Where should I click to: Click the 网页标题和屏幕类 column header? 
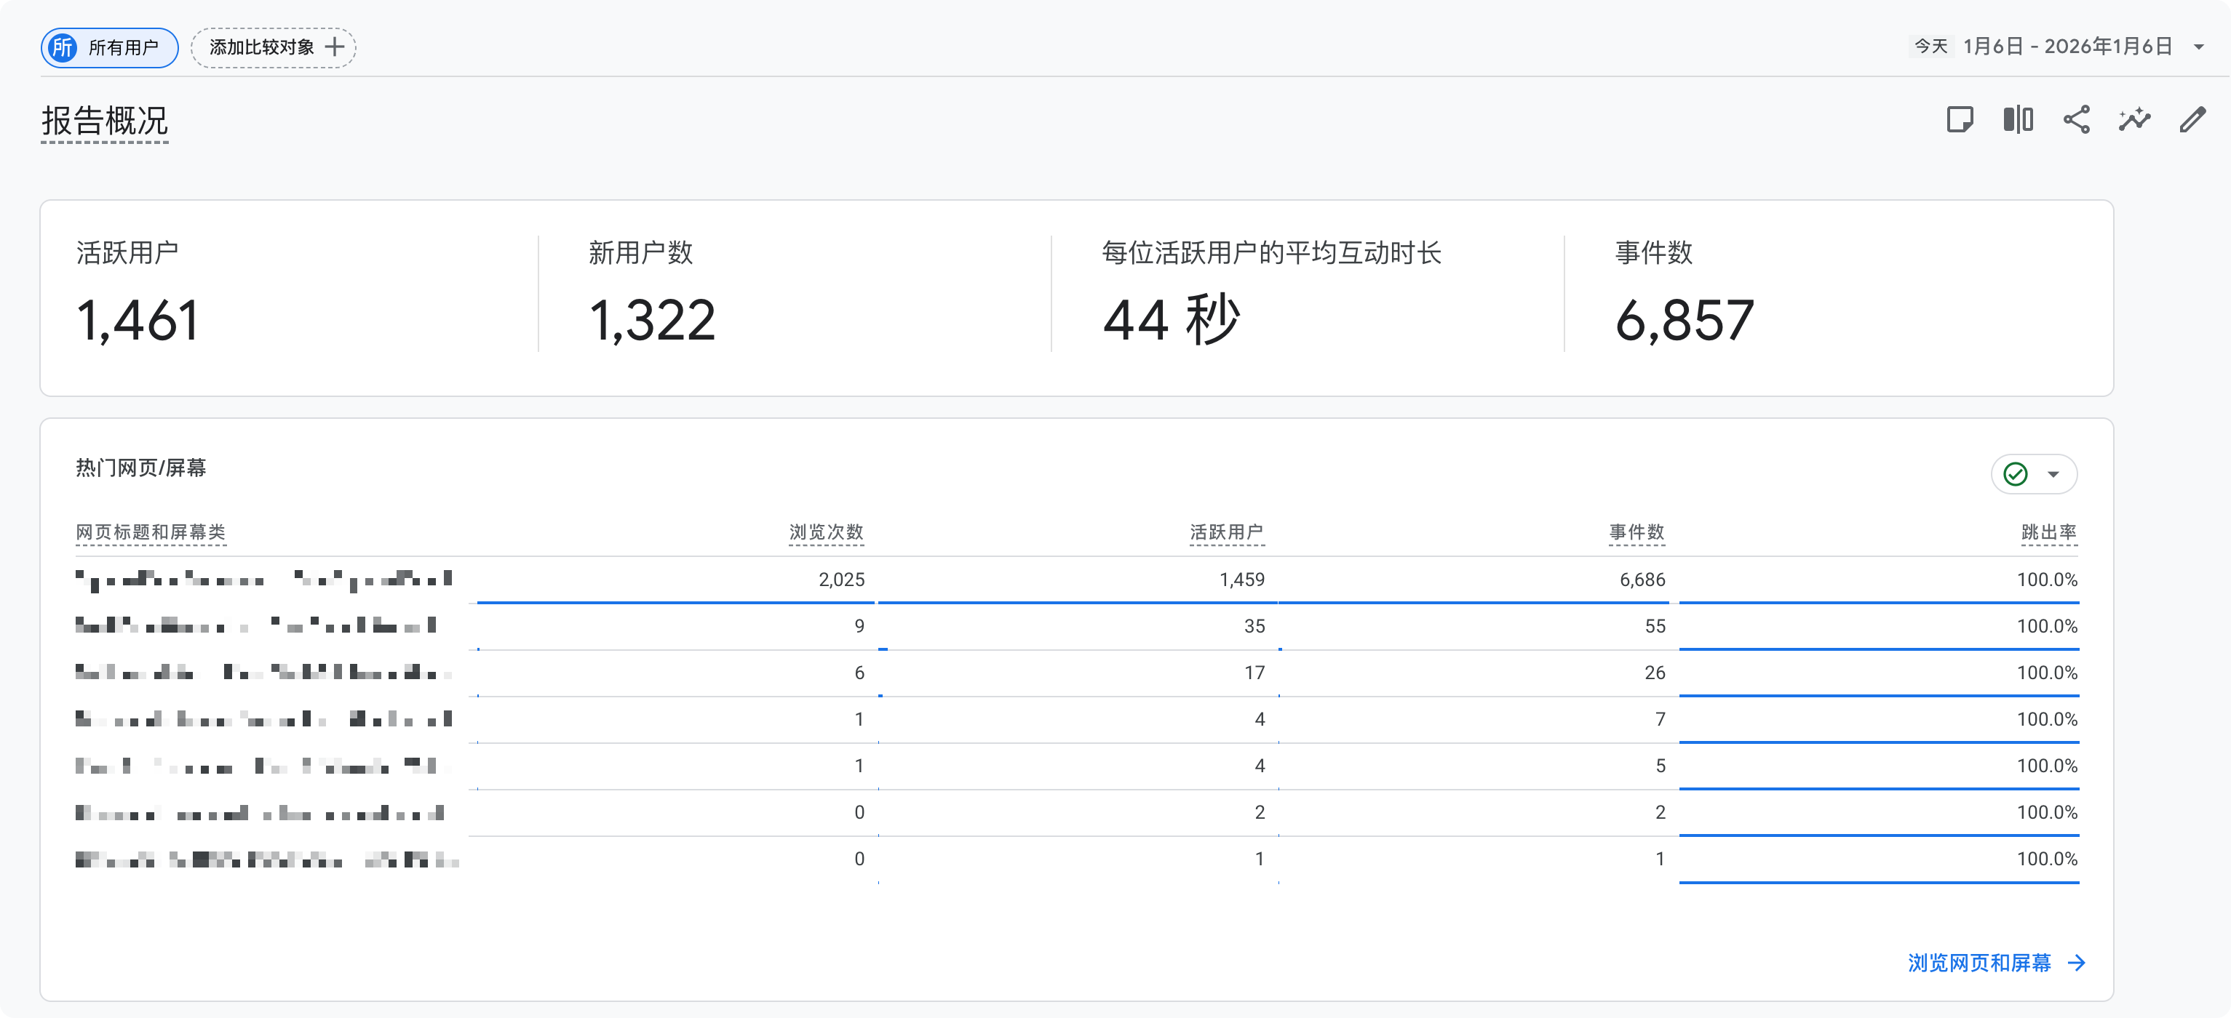(x=151, y=532)
